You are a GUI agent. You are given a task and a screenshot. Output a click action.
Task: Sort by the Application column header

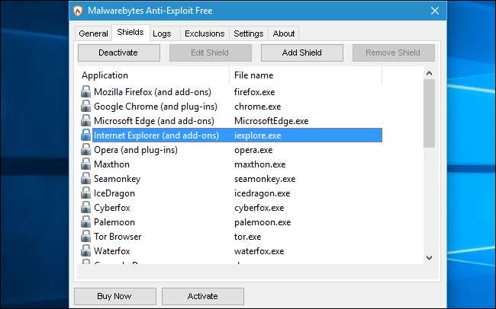[153, 75]
